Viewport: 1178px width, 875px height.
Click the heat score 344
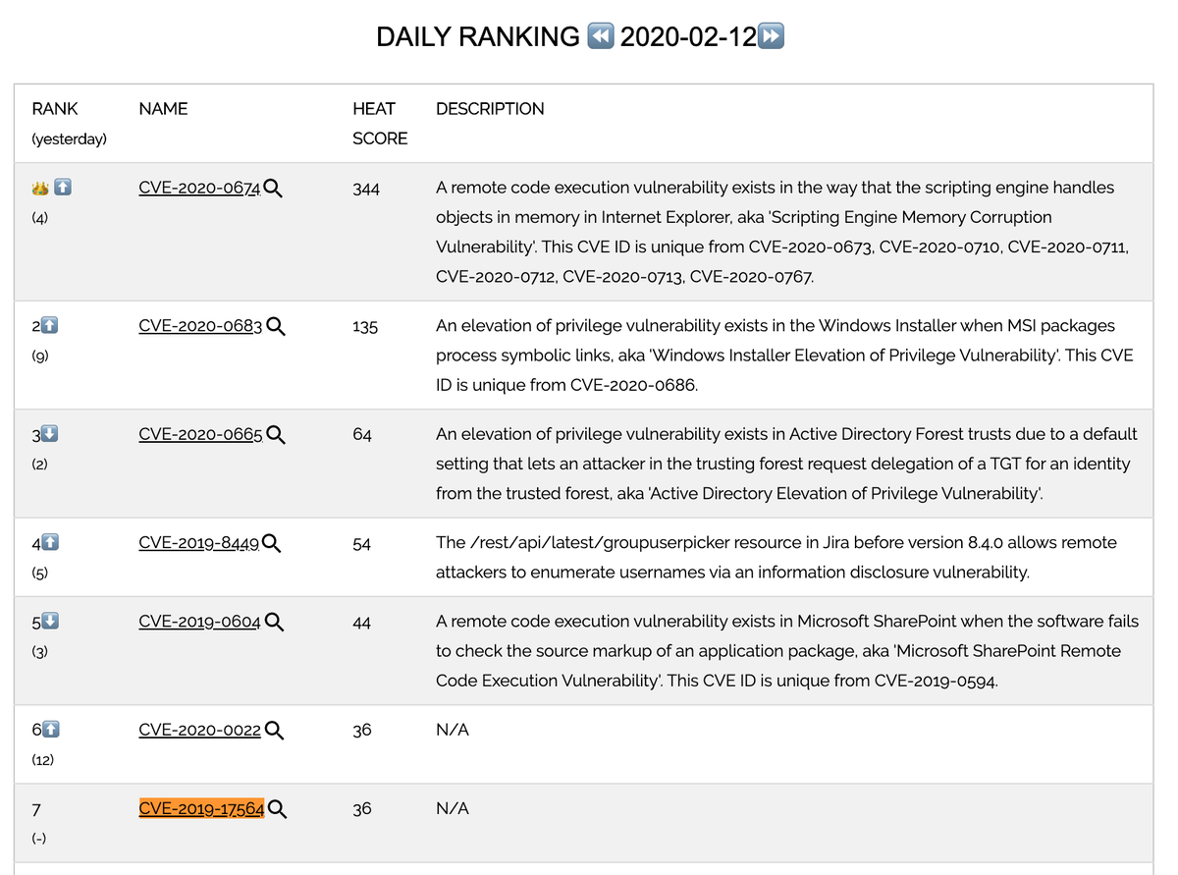tap(366, 188)
